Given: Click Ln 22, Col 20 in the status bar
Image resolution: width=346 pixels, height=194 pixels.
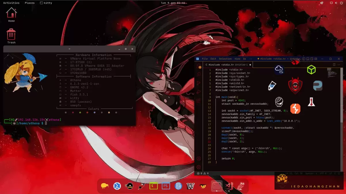Looking at the screenshot, I should click(294, 173).
